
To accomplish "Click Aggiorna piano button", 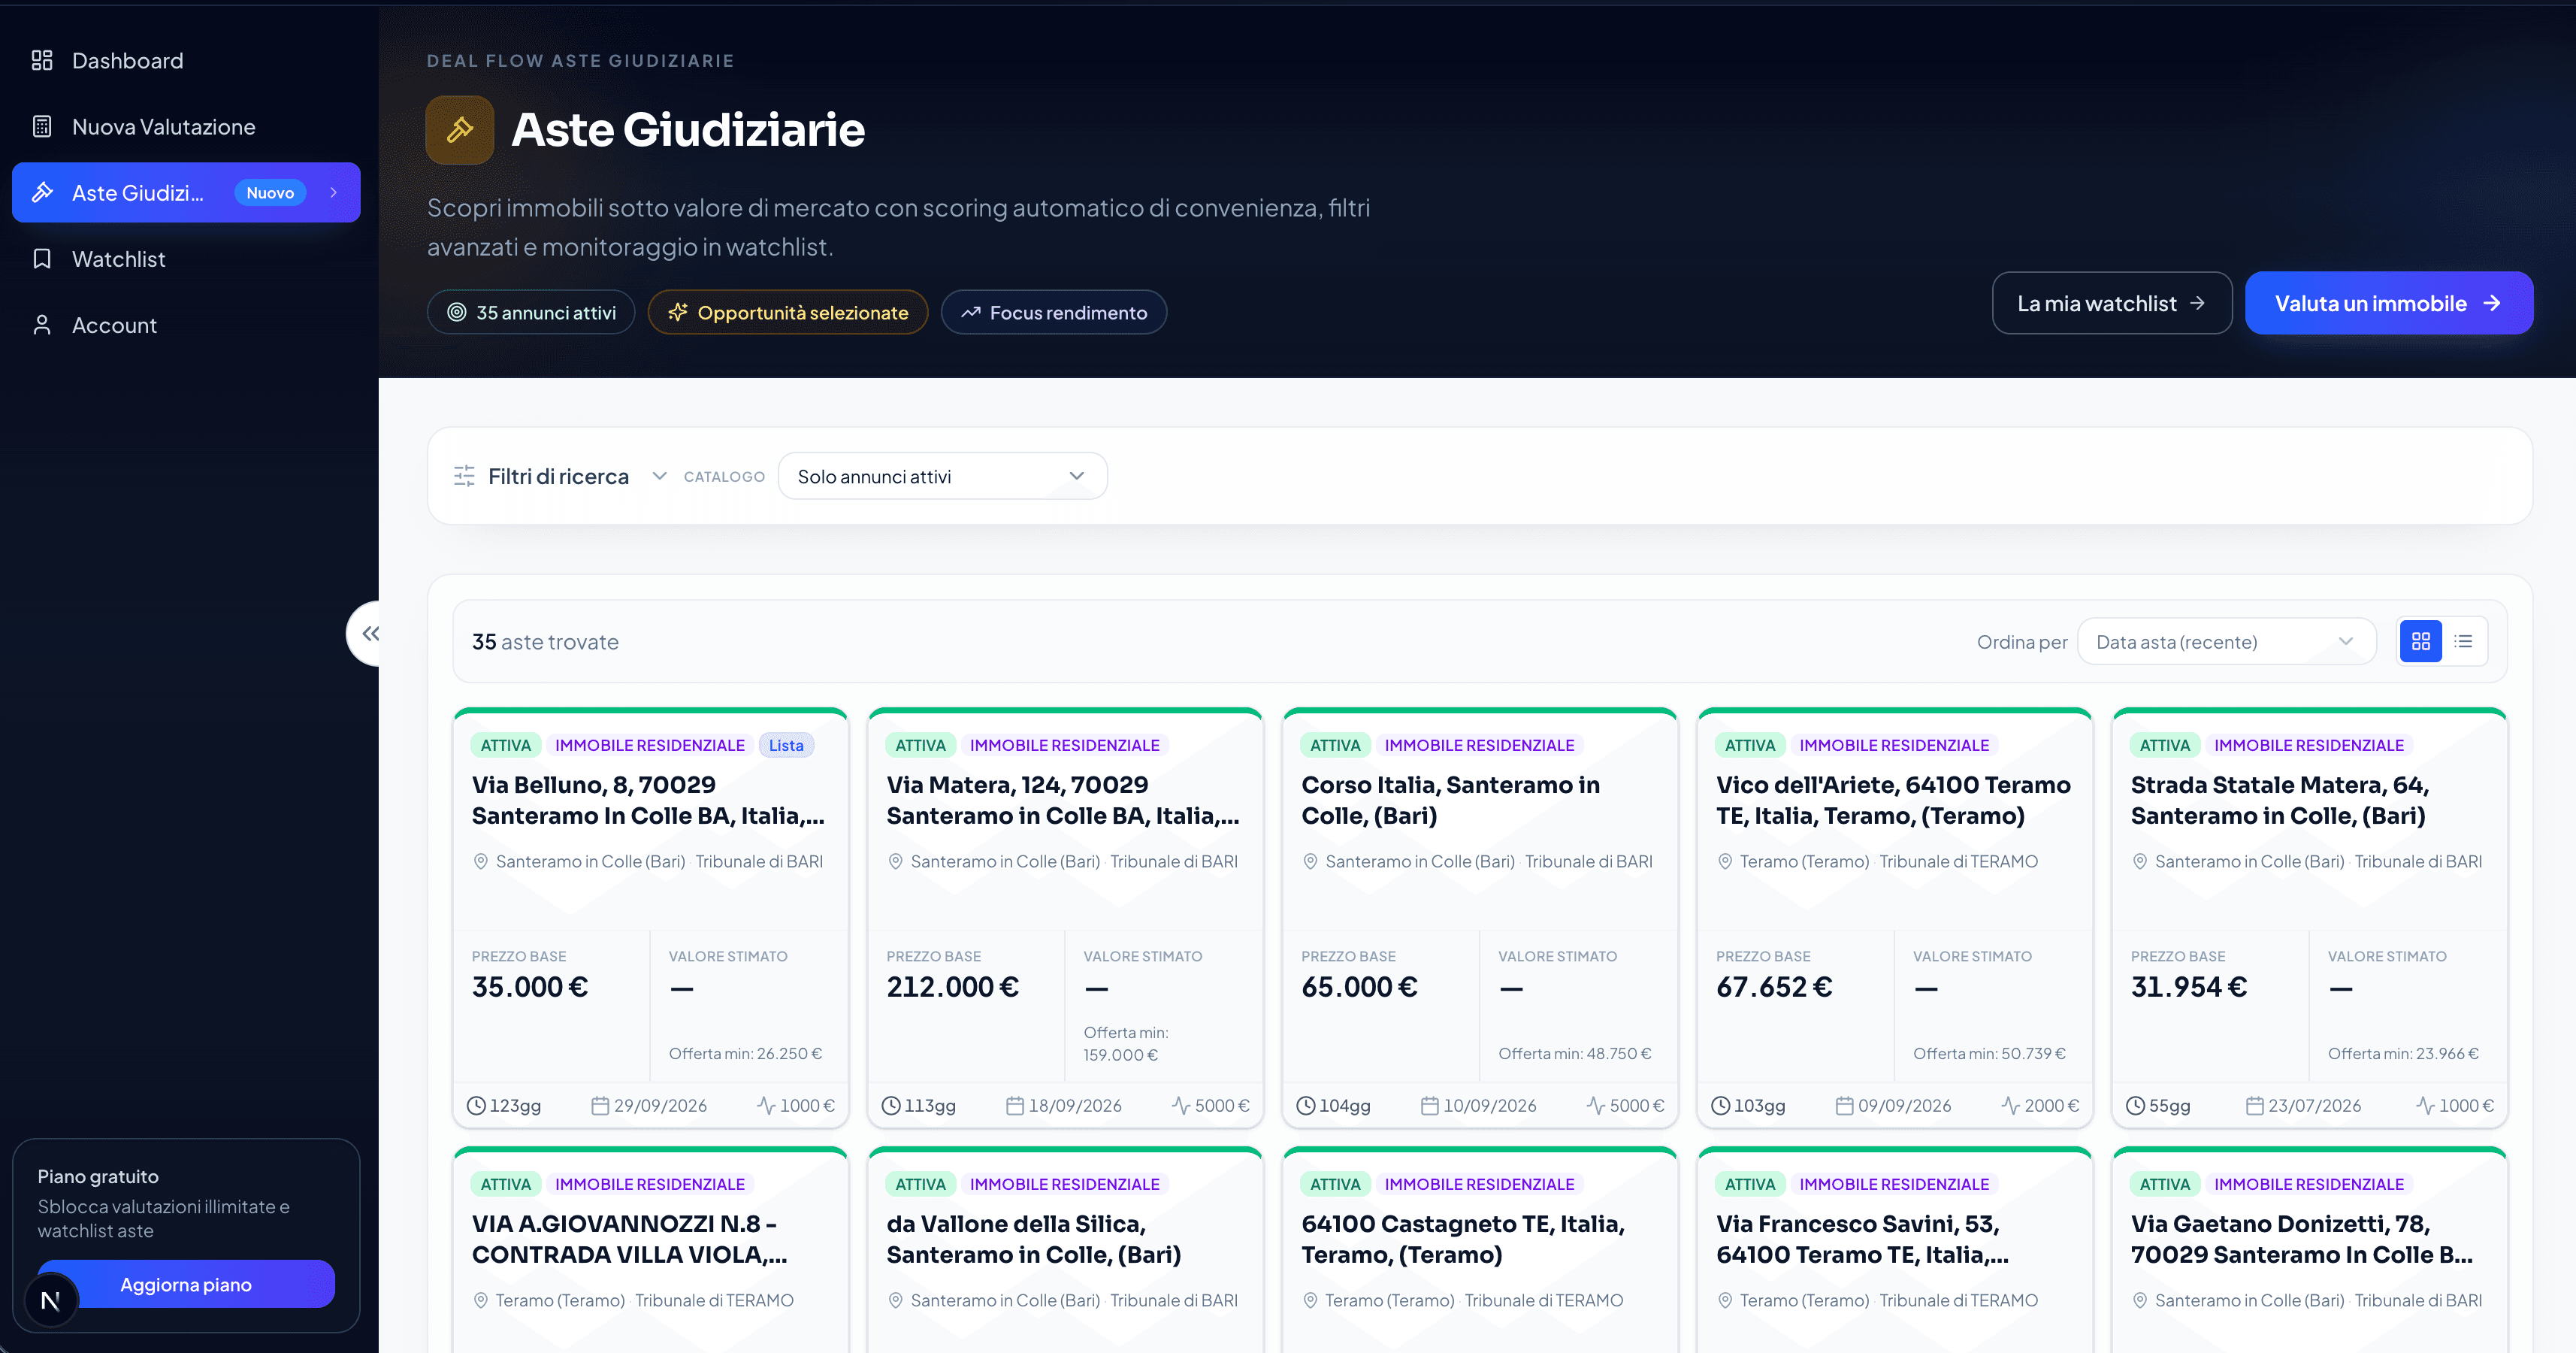I will point(186,1284).
